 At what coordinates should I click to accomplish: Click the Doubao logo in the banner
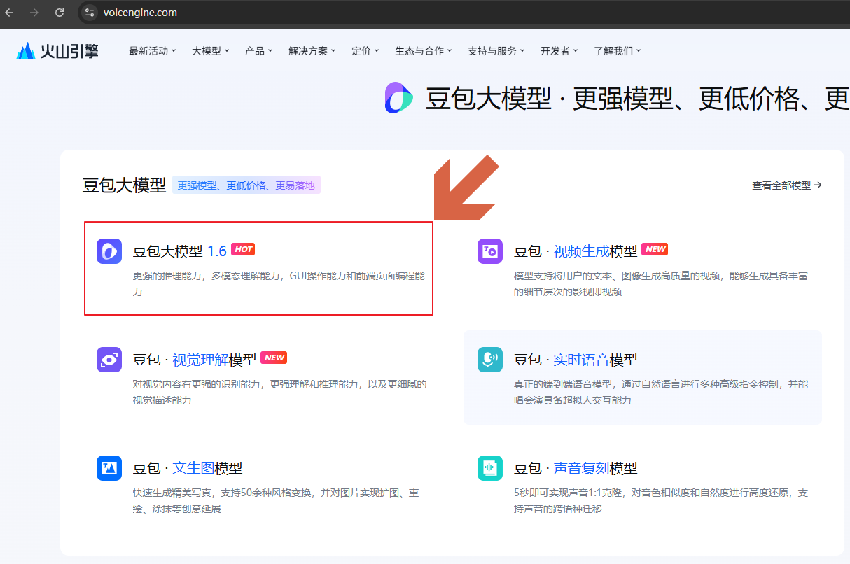point(399,98)
